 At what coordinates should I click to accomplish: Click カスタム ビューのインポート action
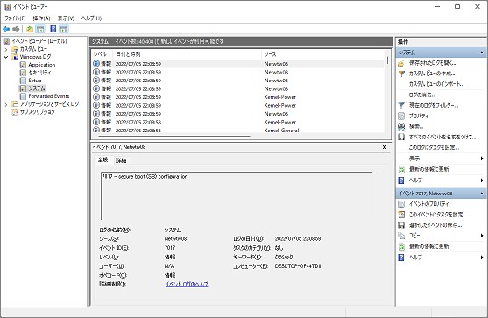(x=435, y=84)
